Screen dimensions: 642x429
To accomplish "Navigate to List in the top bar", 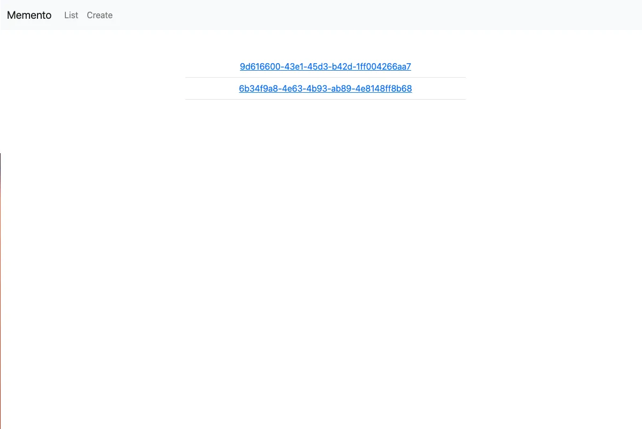I will [x=71, y=15].
